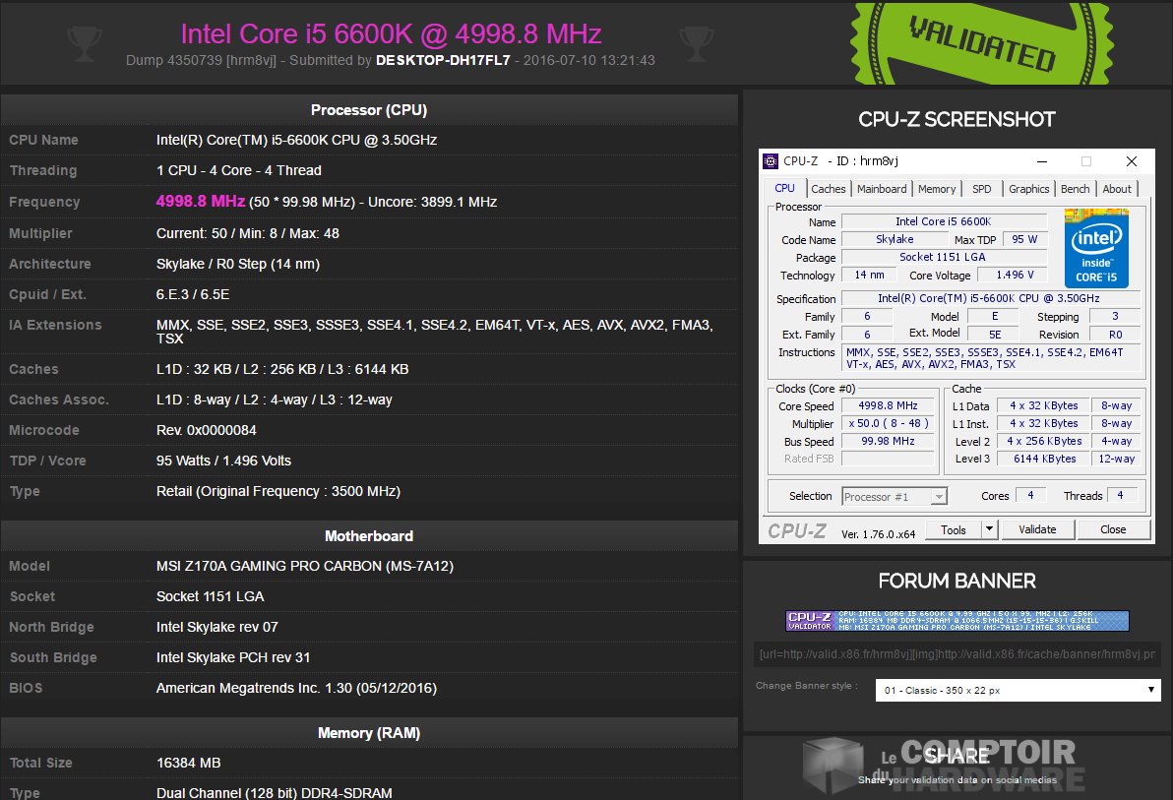Open the About tab
This screenshot has height=800, width=1173.
tap(1117, 189)
